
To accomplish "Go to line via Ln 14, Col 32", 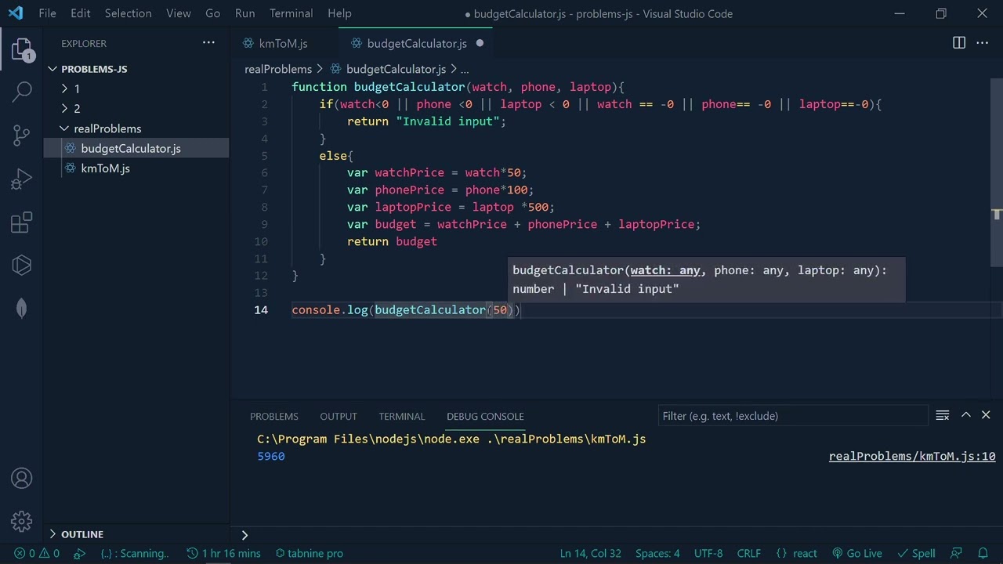I will click(591, 553).
